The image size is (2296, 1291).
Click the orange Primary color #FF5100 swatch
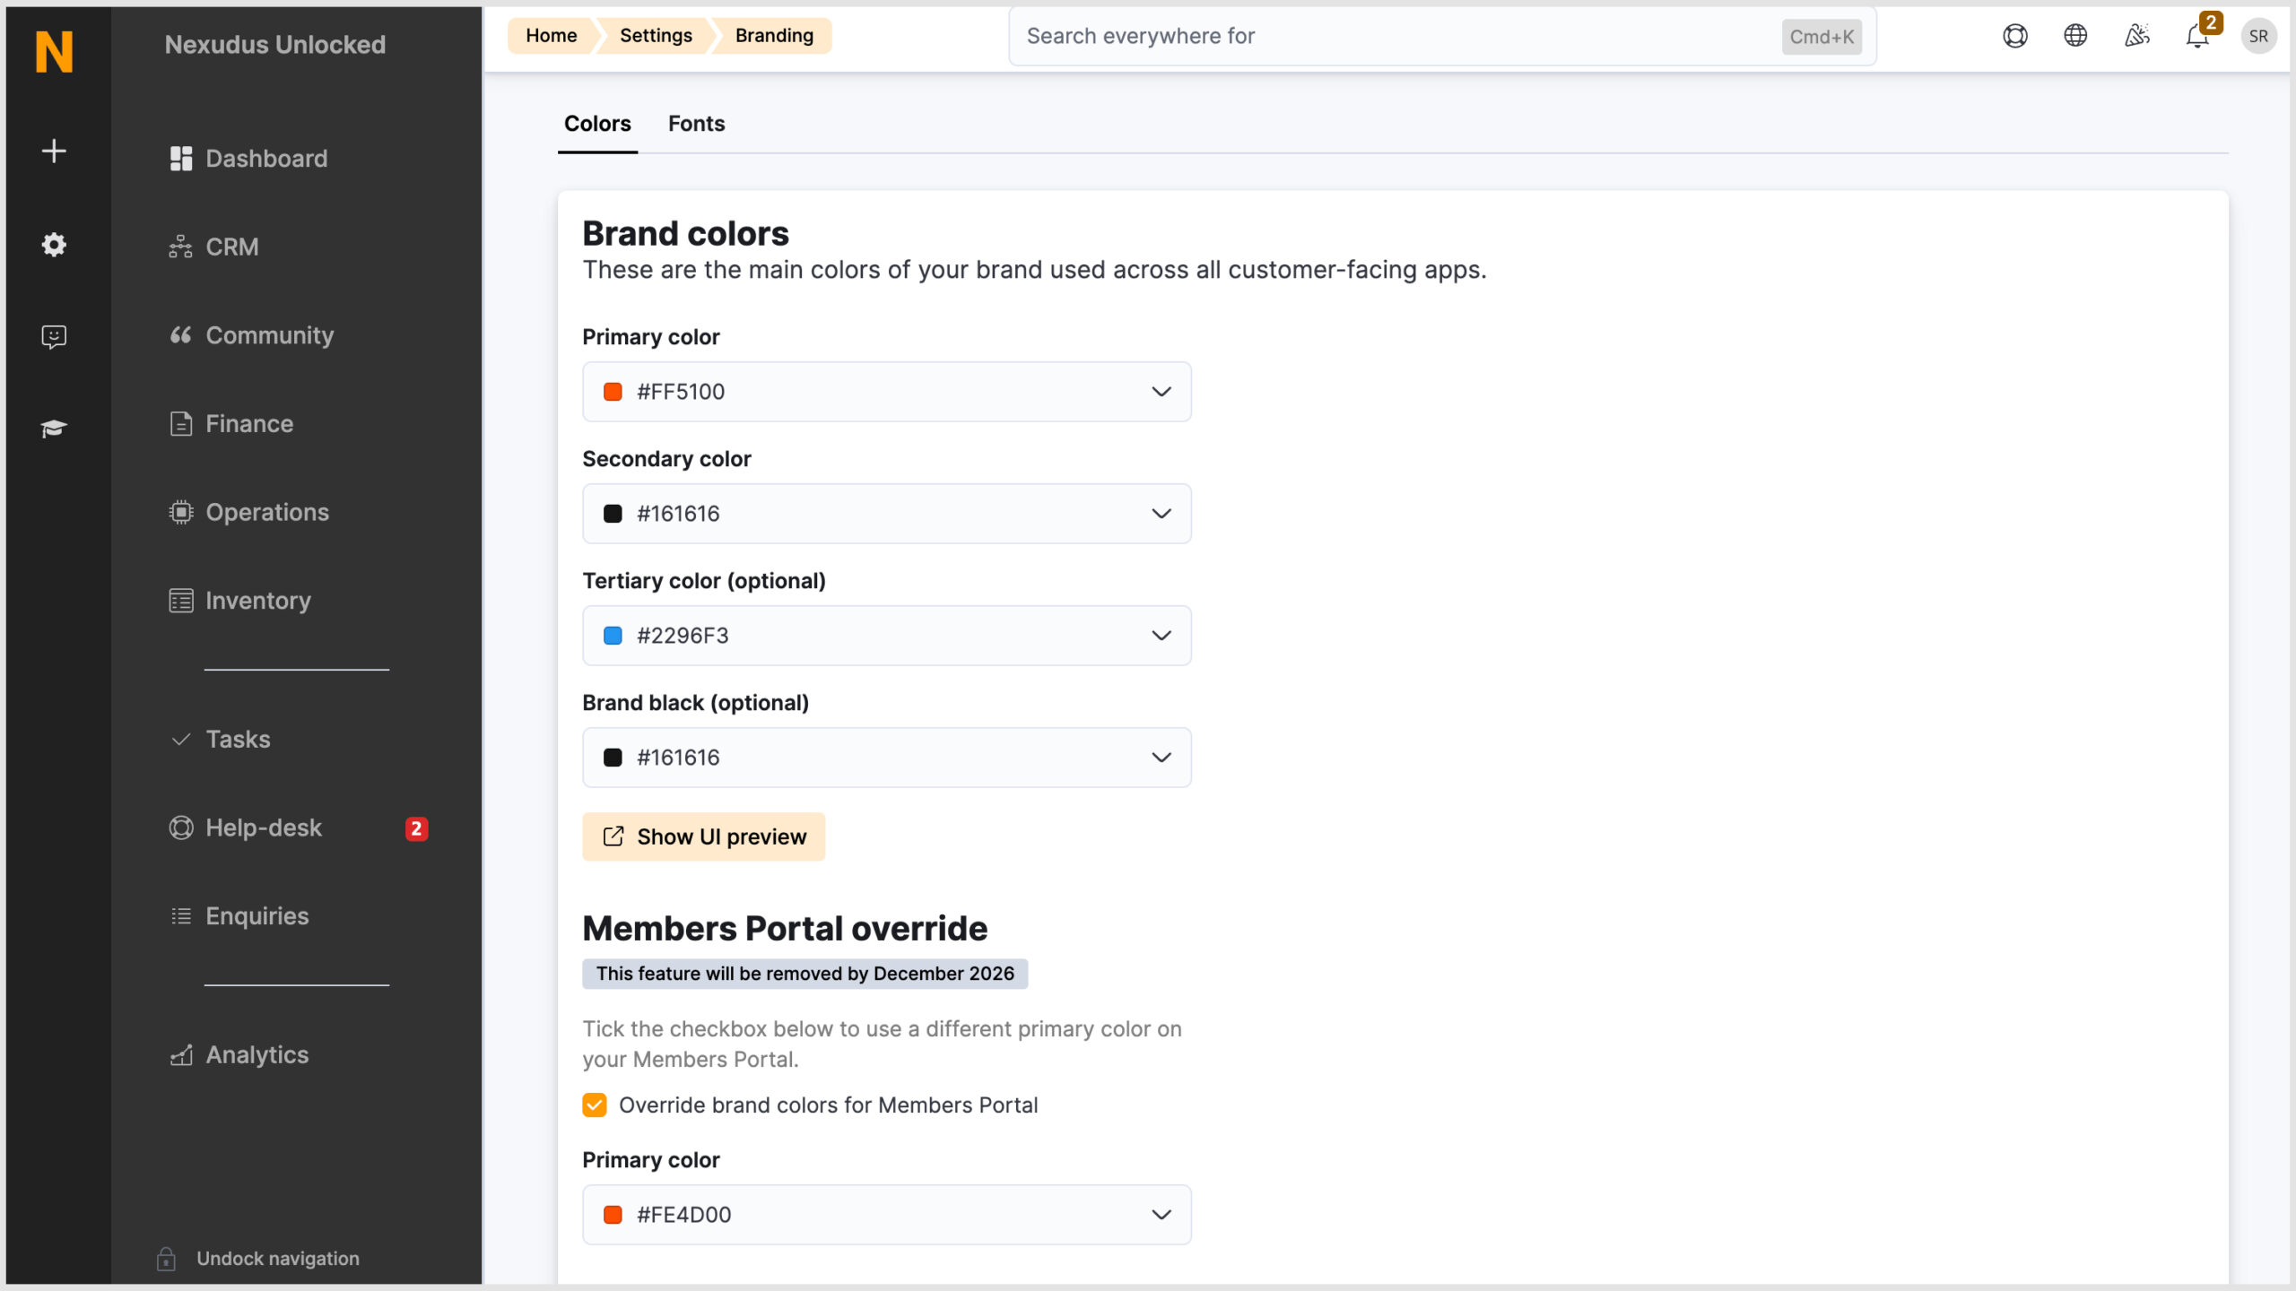(613, 392)
